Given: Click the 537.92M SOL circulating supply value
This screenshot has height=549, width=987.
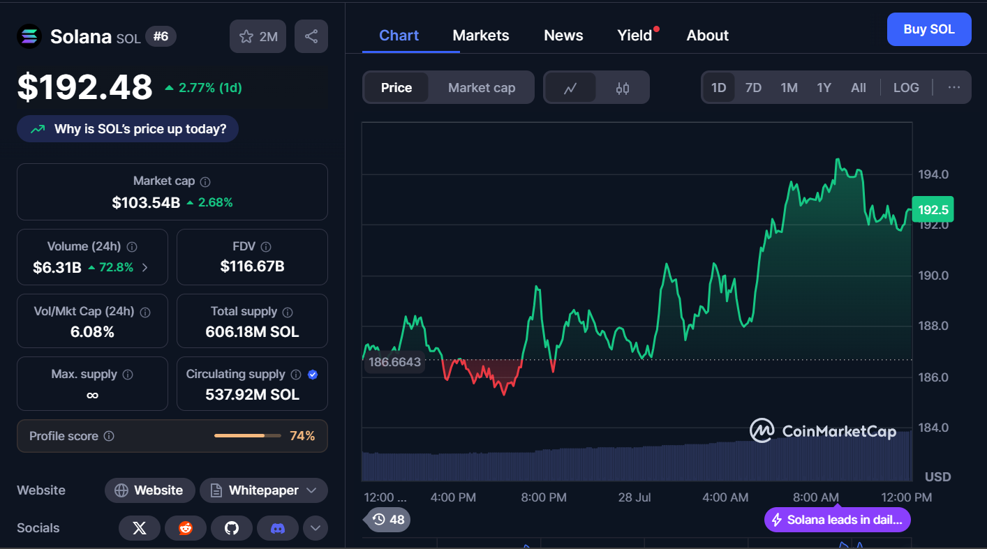Looking at the screenshot, I should [x=252, y=395].
